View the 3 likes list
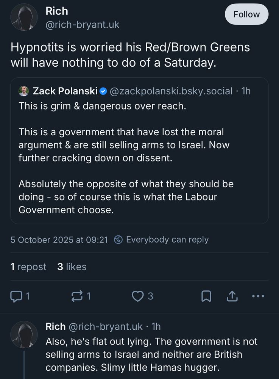 pyautogui.click(x=72, y=267)
